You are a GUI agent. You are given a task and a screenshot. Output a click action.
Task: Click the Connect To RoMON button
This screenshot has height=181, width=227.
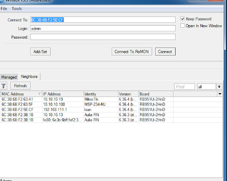pos(132,52)
